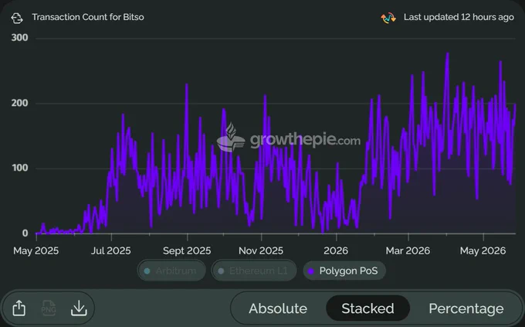Click the PNG export icon
This screenshot has width=525, height=327.
coord(49,308)
